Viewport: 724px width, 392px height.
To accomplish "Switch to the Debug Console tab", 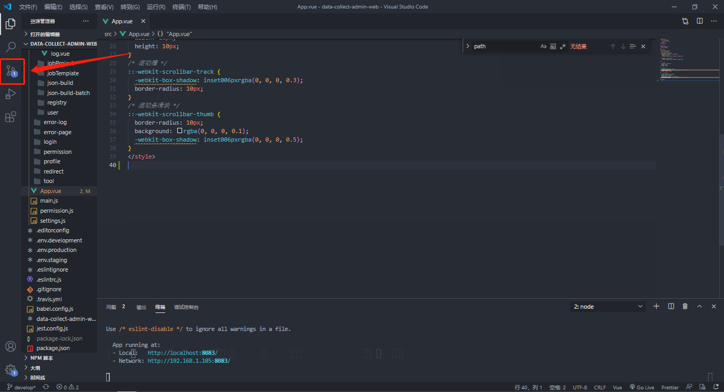I will pyautogui.click(x=186, y=307).
